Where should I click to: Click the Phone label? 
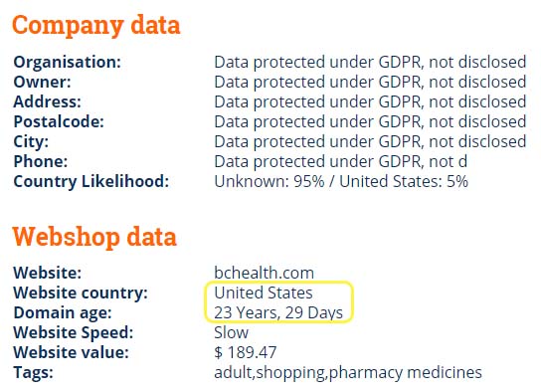coord(41,161)
